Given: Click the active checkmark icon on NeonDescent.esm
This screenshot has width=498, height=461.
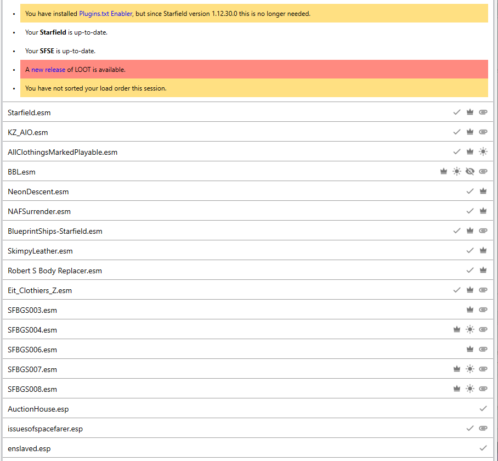Looking at the screenshot, I should pos(469,192).
